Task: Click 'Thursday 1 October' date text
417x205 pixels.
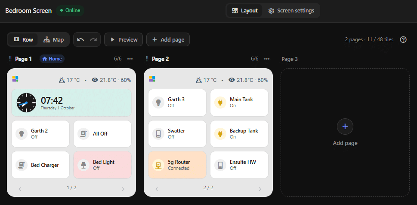Action: (57, 108)
